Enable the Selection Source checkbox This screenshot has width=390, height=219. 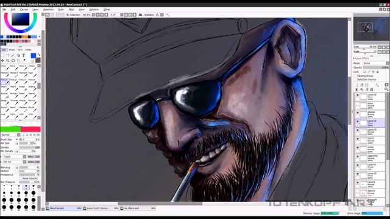355,80
